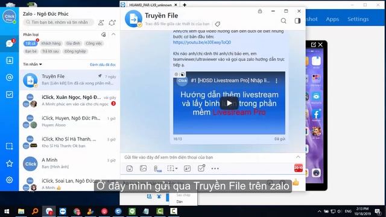The image size is (386, 217).
Task: Open the sticker picker icon
Action: pos(130,169)
